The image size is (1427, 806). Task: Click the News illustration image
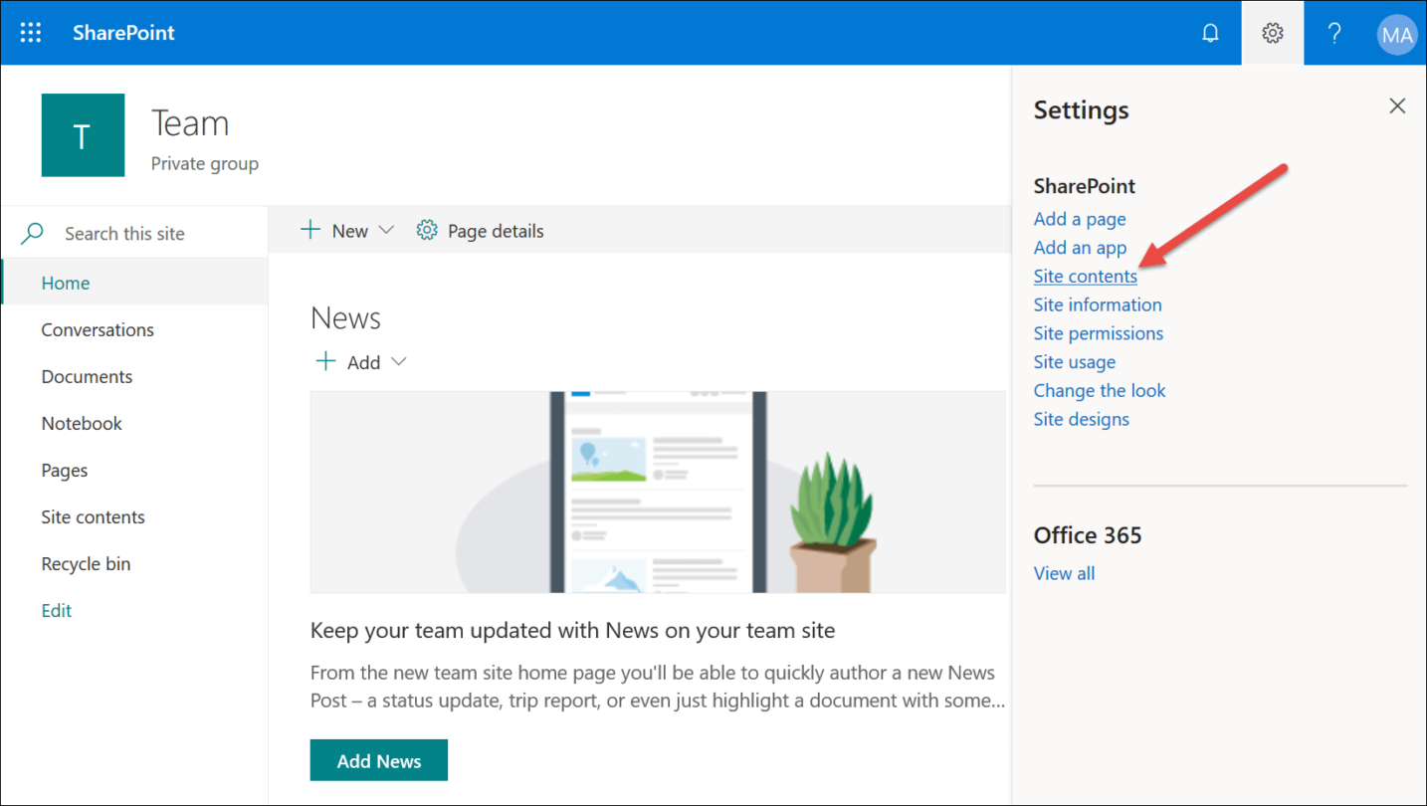658,492
